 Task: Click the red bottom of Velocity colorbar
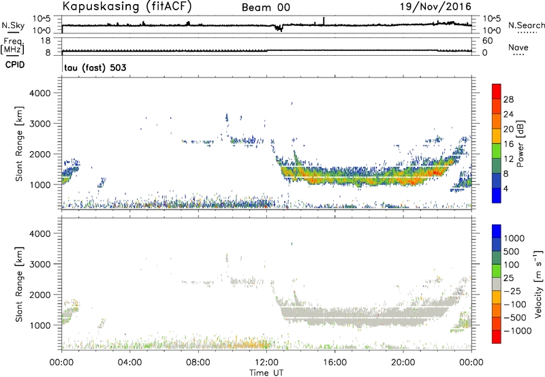click(x=497, y=337)
